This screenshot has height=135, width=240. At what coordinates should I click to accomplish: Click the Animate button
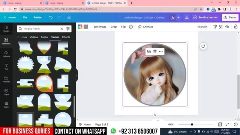tap(145, 27)
